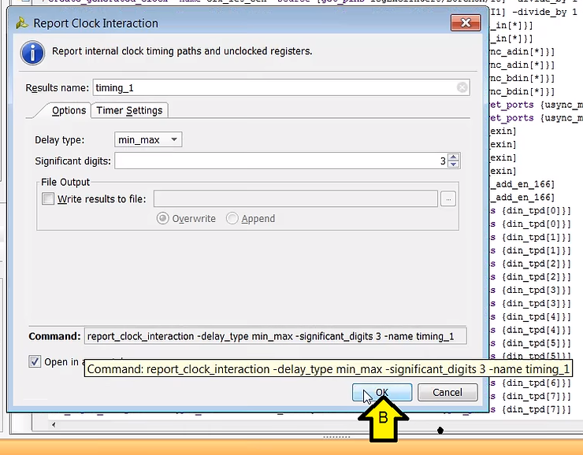Open the Delay type dropdown
This screenshot has width=583, height=455.
pos(148,140)
